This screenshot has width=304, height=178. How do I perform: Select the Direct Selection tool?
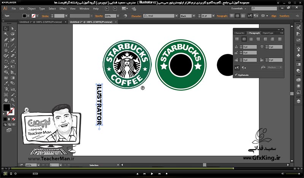click(x=13, y=29)
